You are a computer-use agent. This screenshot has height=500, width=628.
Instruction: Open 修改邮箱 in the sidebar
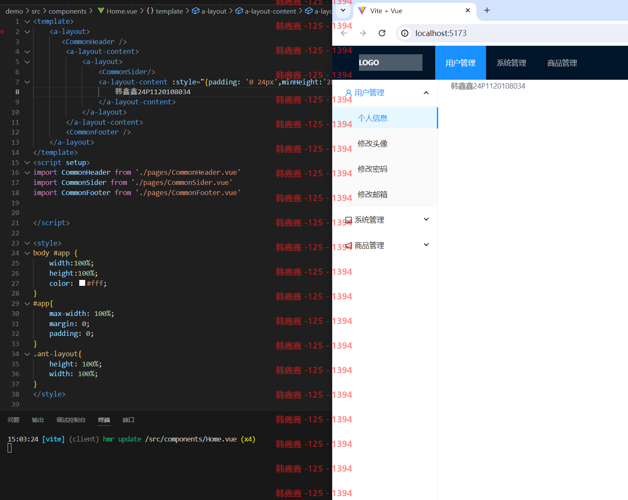[x=385, y=194]
